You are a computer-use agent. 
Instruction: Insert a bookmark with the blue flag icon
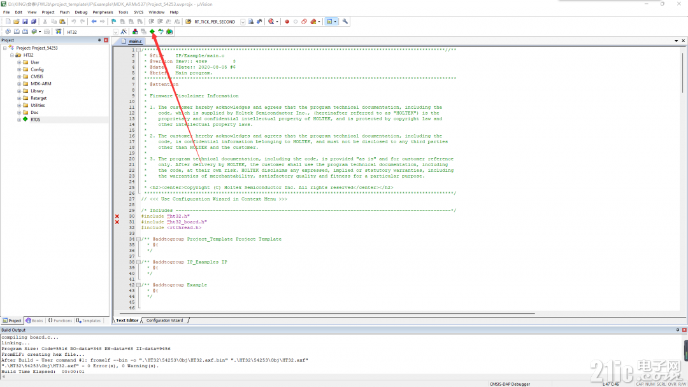113,22
